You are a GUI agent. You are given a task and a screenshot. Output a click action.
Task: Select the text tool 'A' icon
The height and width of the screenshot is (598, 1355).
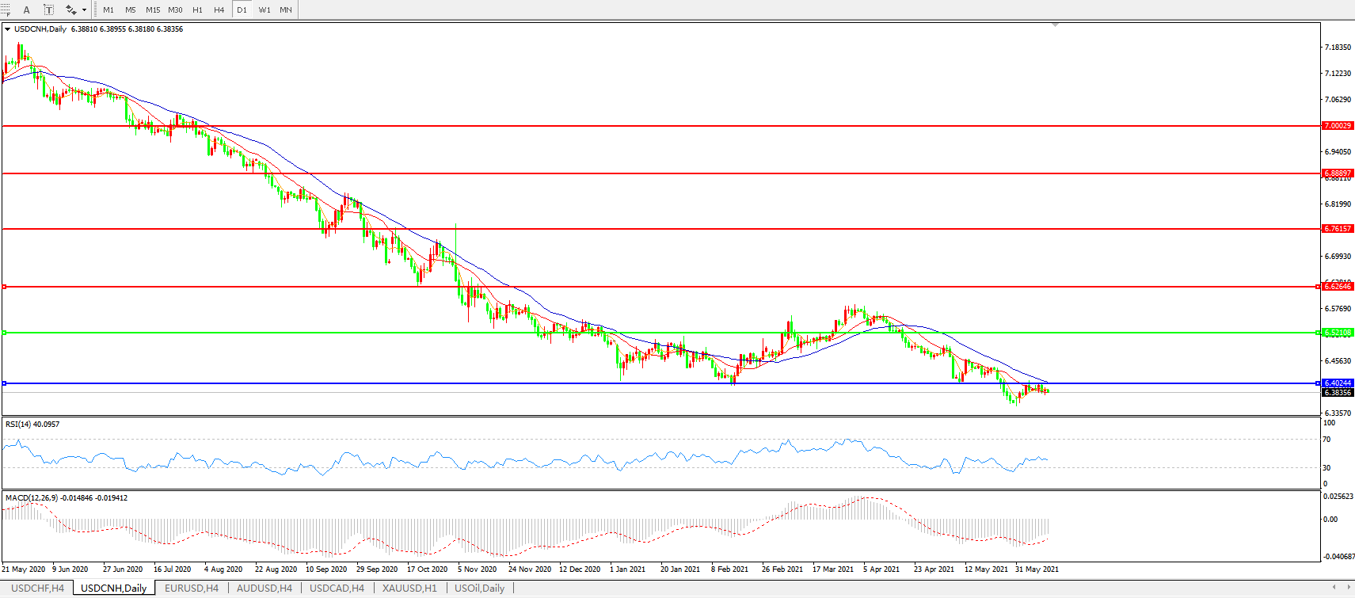(x=26, y=10)
